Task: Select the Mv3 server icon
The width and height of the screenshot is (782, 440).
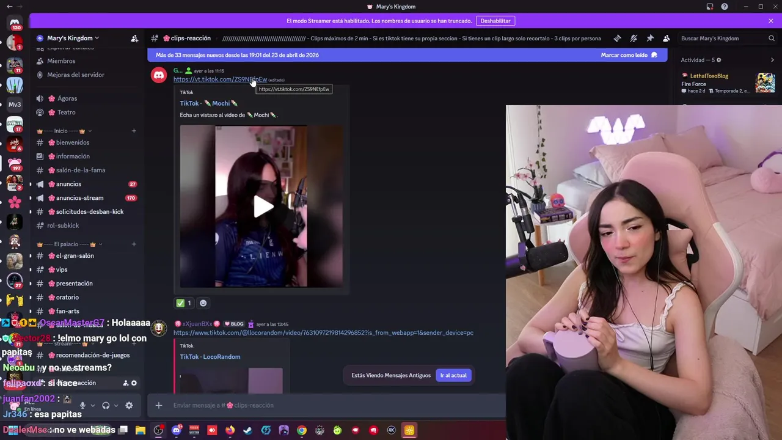Action: pyautogui.click(x=15, y=105)
